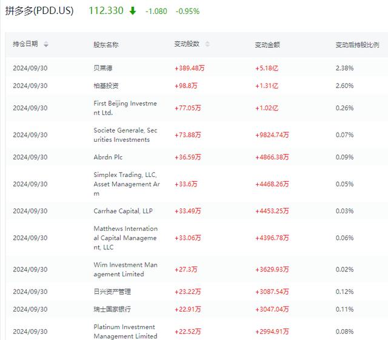Open shareholder 贝莱德
388x340 pixels.
(x=103, y=68)
